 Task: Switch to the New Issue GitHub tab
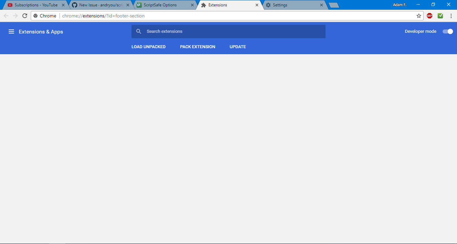click(100, 5)
